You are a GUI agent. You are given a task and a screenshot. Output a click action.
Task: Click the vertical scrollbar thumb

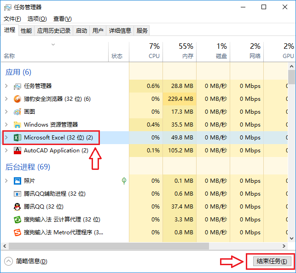(x=291, y=77)
